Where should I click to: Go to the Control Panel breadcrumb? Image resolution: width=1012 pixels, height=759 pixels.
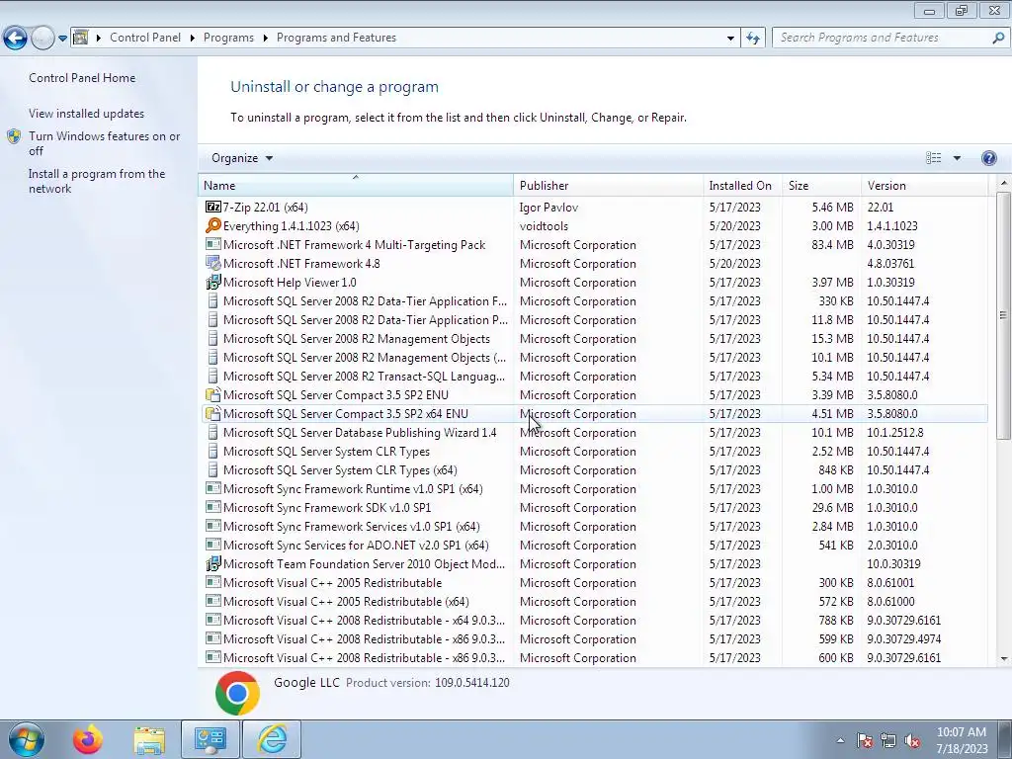[145, 38]
